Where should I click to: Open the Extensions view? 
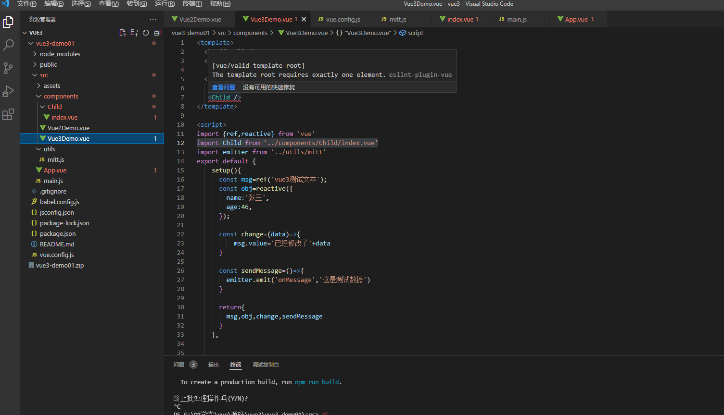pos(8,114)
